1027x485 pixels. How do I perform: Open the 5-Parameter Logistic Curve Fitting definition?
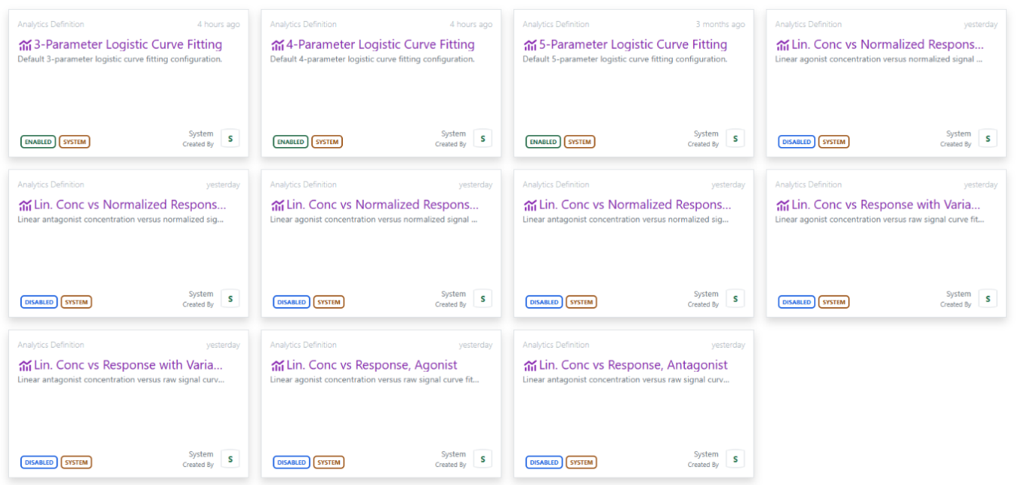pyautogui.click(x=633, y=45)
